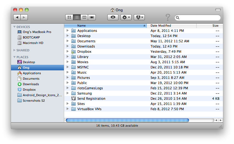The height and width of the screenshot is (144, 234).
Task: Select the Sites folder icon
Action: (x=74, y=104)
